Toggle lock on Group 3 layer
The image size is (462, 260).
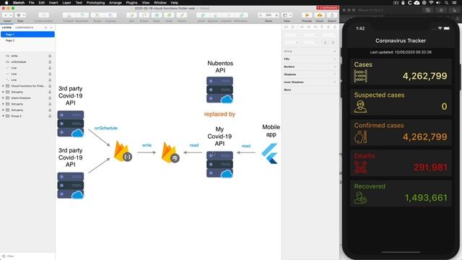point(50,116)
